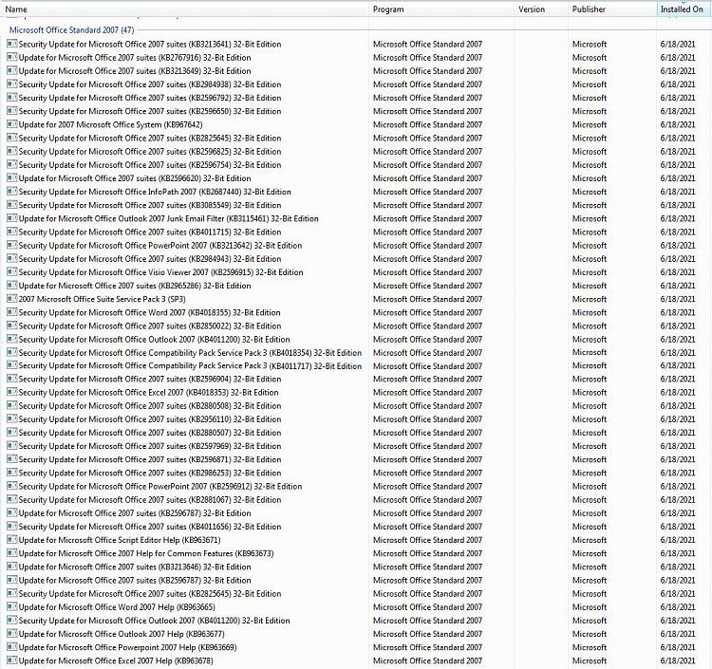
Task: Select Update for Office 2007 suites KB2965286
Action: (x=135, y=286)
